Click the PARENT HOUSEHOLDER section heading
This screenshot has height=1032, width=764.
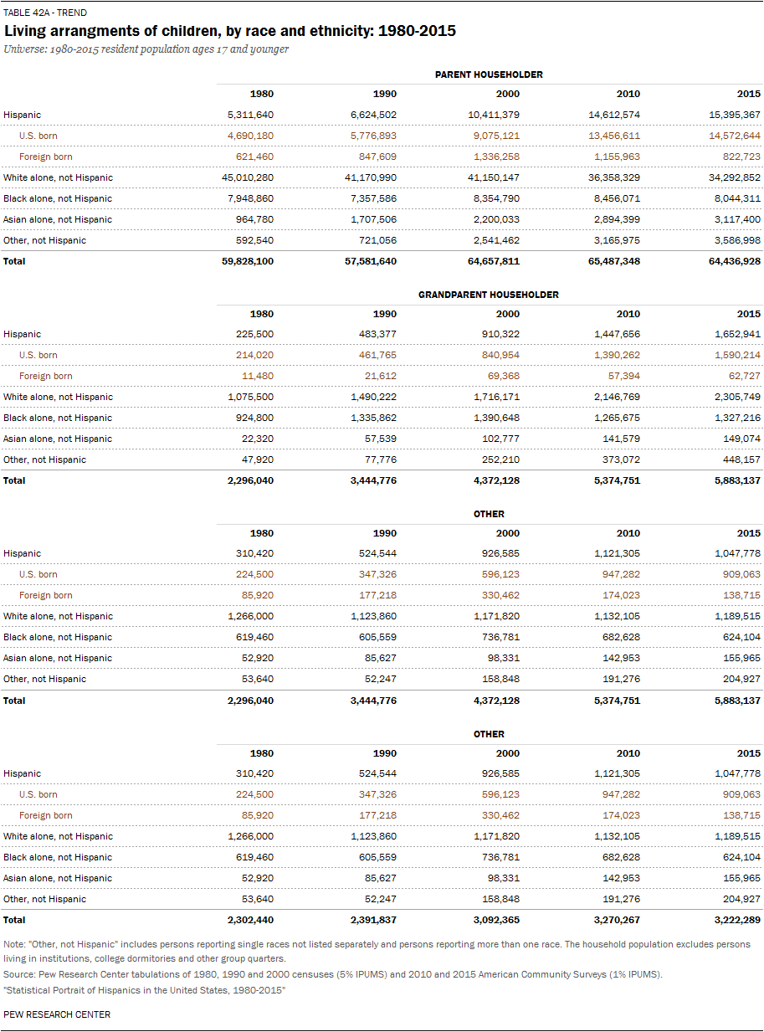[x=489, y=74]
